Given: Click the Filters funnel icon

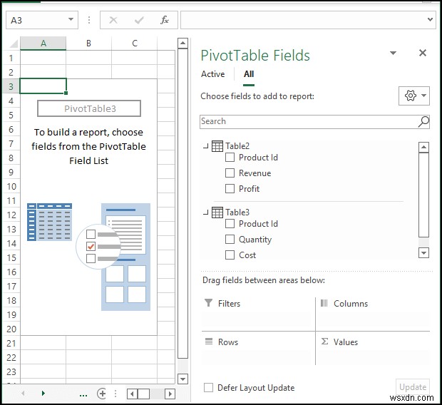Looking at the screenshot, I should pos(208,303).
